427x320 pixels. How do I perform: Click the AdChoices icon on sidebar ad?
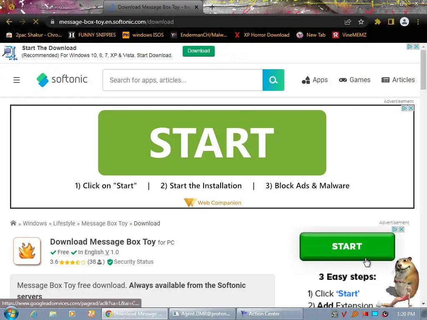pyautogui.click(x=394, y=230)
